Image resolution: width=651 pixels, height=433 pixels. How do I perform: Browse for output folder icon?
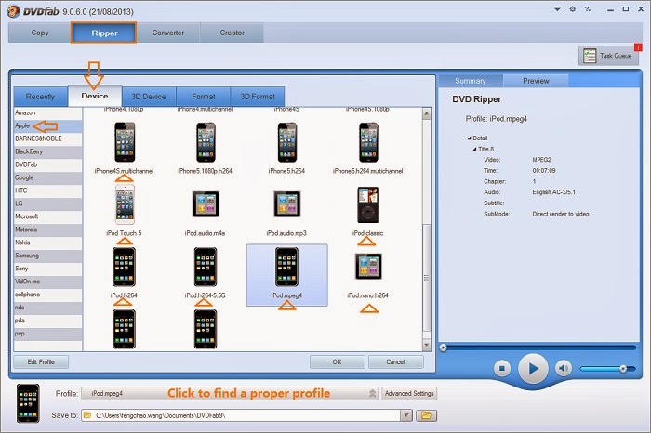pyautogui.click(x=426, y=415)
